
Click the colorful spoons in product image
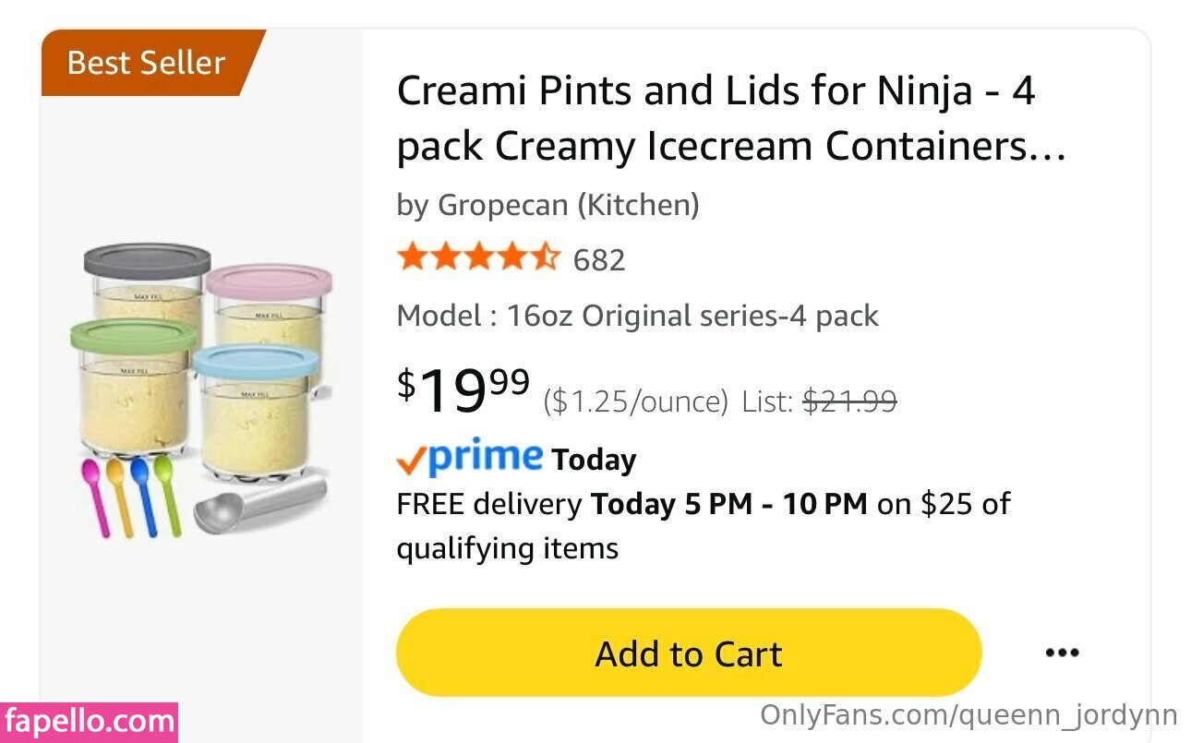(131, 494)
